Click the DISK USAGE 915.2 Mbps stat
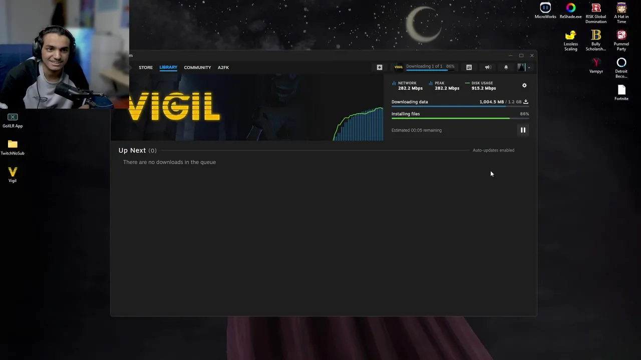This screenshot has height=360, width=641. [x=481, y=85]
